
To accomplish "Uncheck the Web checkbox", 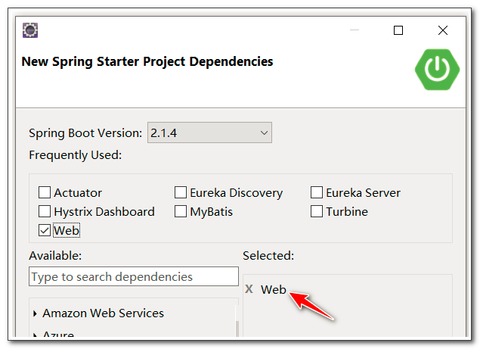I will (x=45, y=230).
